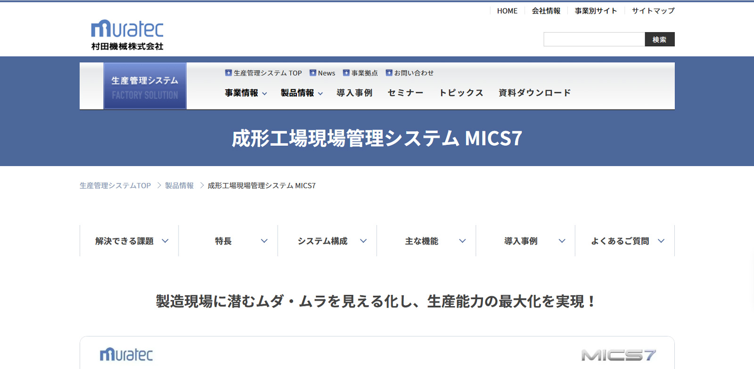Click the Muratec logo inside the banner card
This screenshot has width=754, height=369.
click(x=126, y=354)
